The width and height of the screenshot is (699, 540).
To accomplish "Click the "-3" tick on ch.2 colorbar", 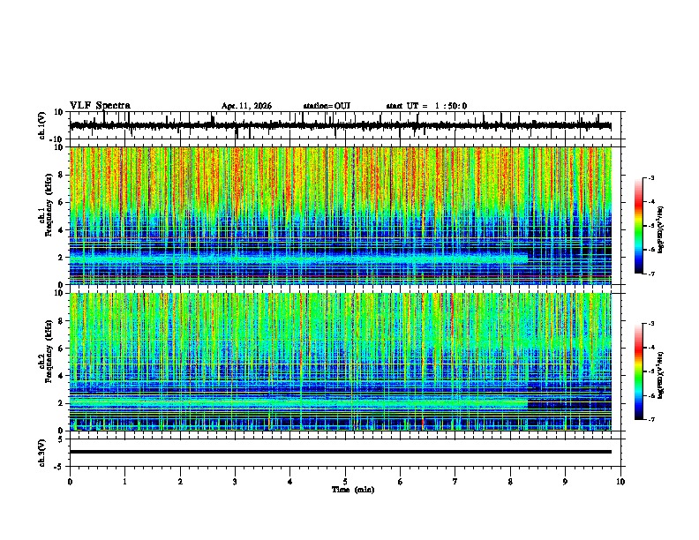I will (650, 324).
